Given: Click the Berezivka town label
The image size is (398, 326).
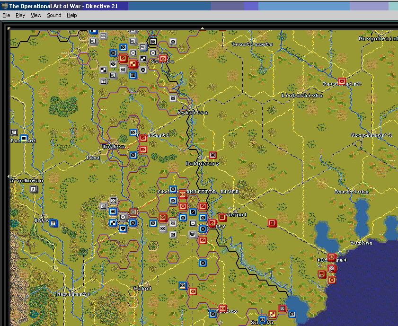Looking at the screenshot, I should tap(352, 192).
